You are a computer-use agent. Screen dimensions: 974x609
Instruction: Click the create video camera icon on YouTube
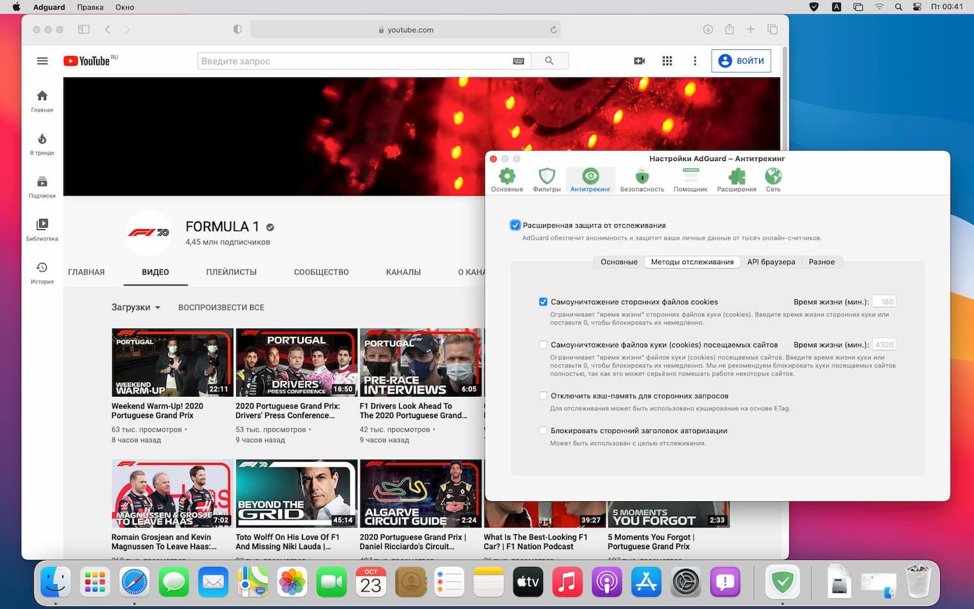639,60
